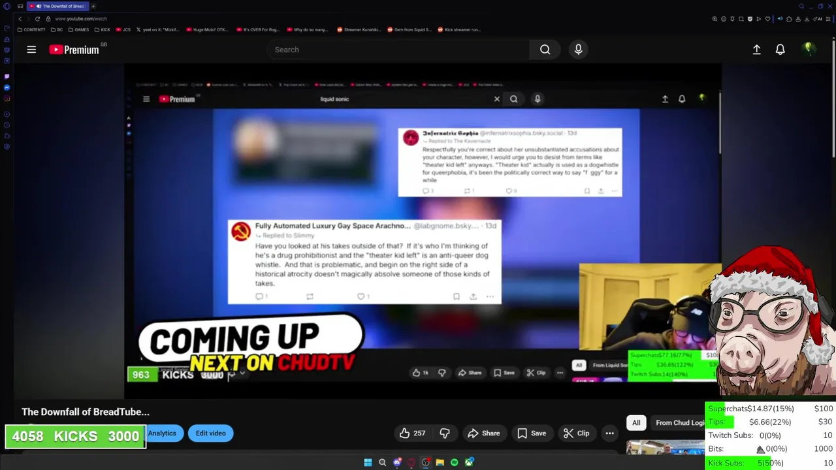The height and width of the screenshot is (470, 836).
Task: Select the From Chud Logic chip
Action: [679, 422]
